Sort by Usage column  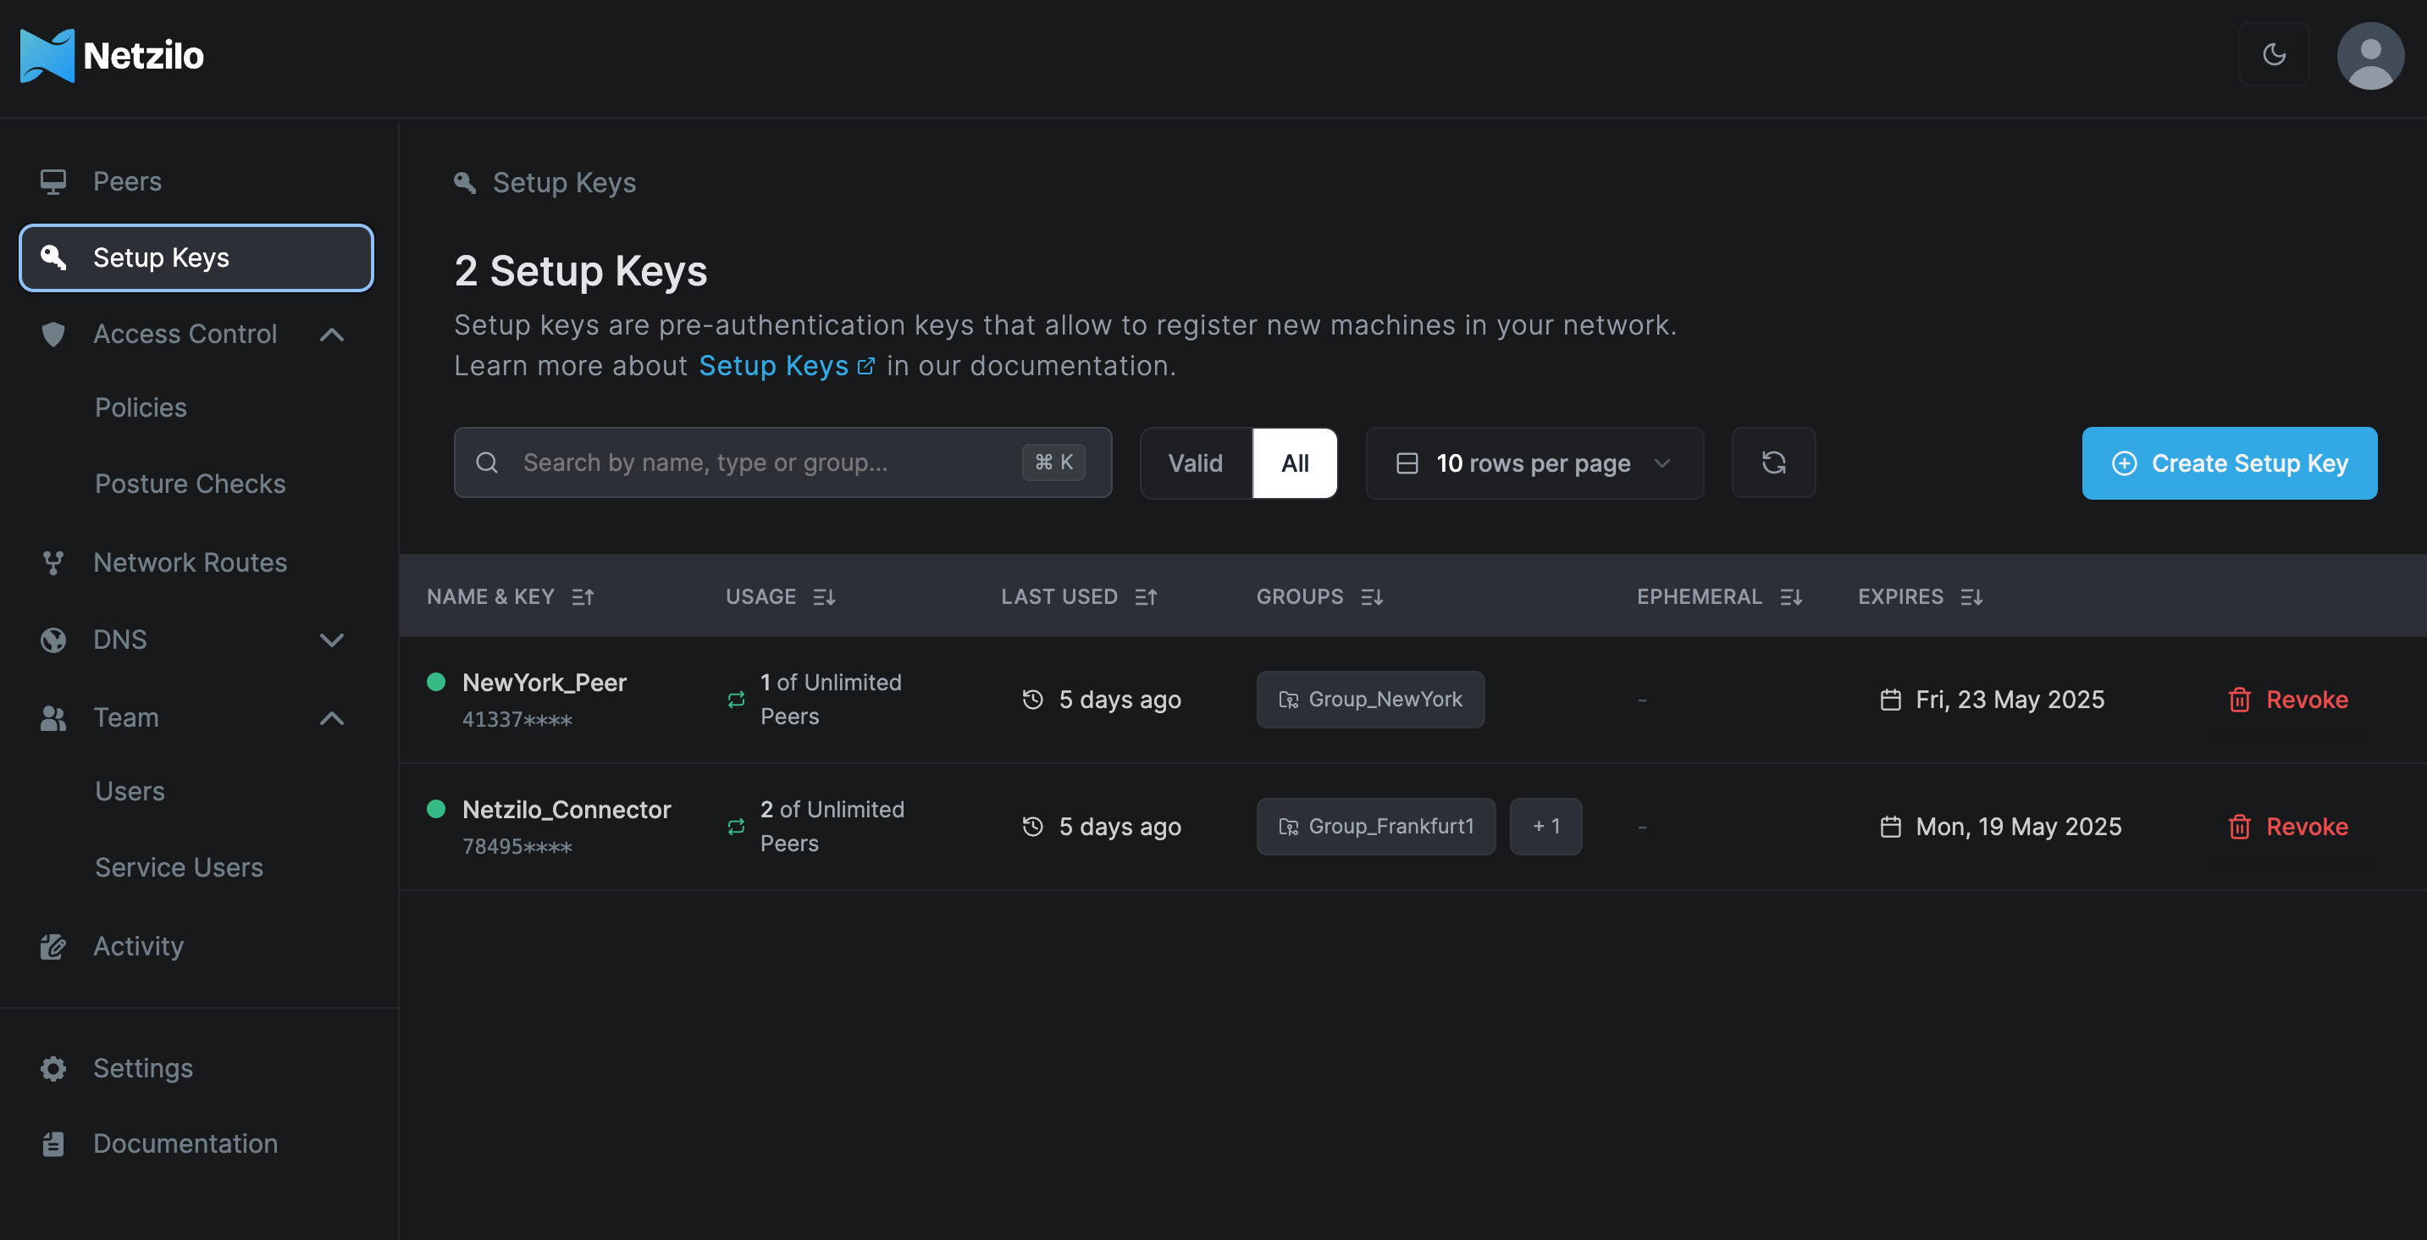780,596
